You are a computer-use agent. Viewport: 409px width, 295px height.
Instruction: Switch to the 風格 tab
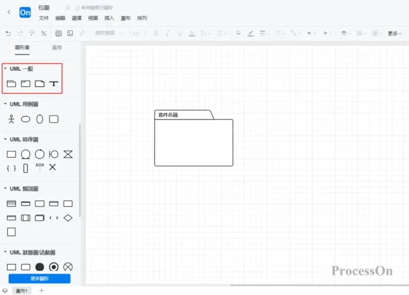(x=57, y=48)
